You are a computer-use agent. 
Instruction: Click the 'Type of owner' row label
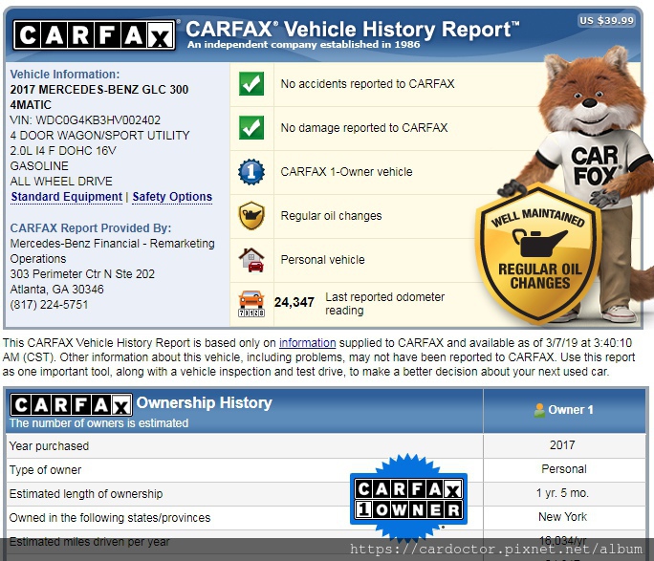tap(46, 469)
